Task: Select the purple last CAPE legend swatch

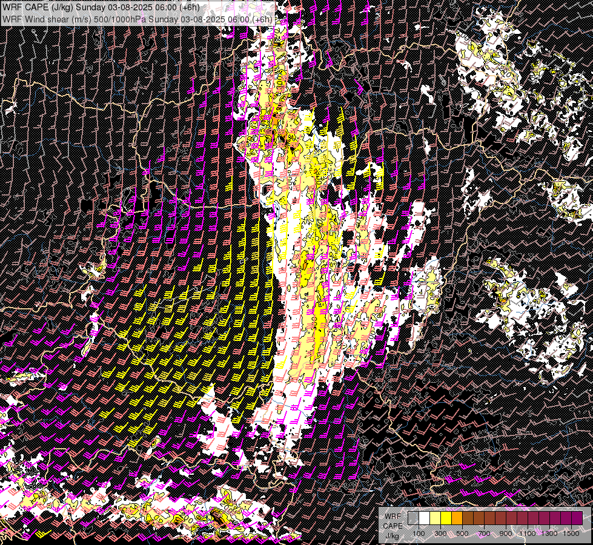Action: (577, 518)
